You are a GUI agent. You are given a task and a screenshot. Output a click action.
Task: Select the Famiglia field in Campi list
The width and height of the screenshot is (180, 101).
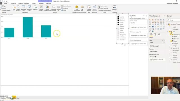pyautogui.click(x=175, y=46)
